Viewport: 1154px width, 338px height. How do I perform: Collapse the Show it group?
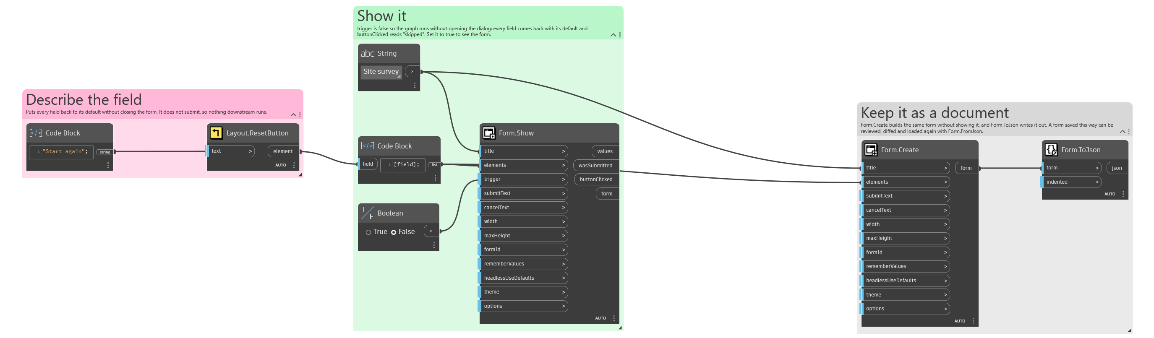(x=613, y=35)
